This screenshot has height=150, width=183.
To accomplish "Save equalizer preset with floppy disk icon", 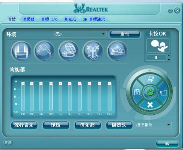I will pyautogui.click(x=137, y=92).
